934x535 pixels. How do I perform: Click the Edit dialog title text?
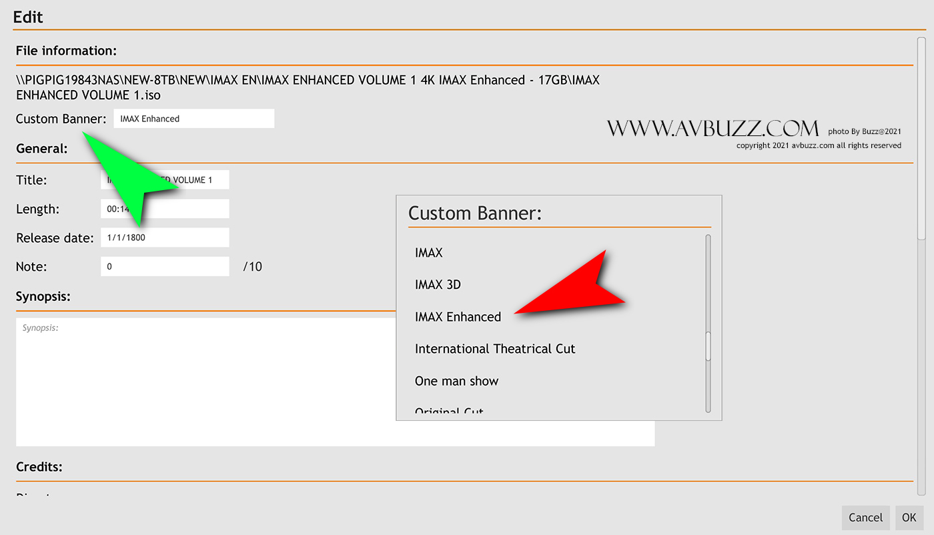pos(28,17)
